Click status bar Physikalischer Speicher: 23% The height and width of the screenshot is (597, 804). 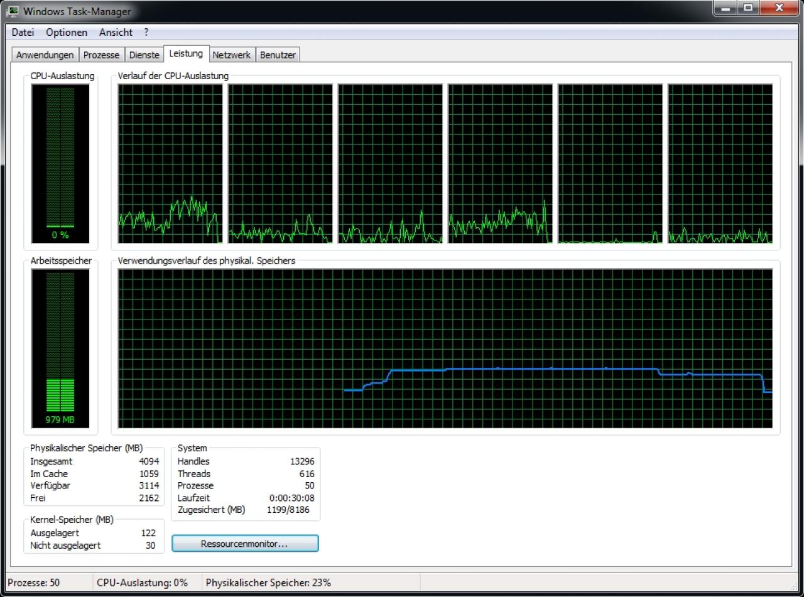coord(268,583)
